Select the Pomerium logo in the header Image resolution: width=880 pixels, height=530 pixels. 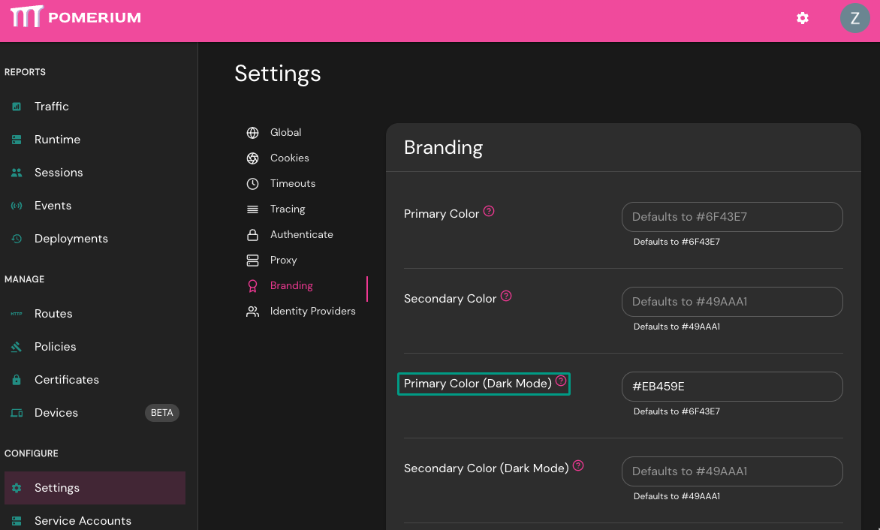(75, 18)
